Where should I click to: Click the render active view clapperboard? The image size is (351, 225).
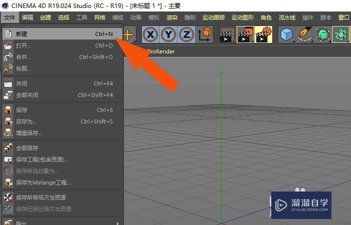228,34
